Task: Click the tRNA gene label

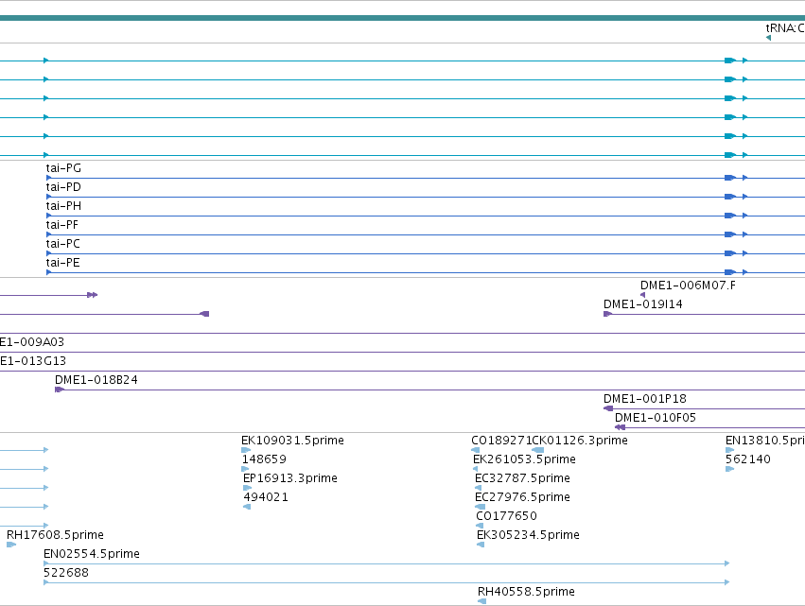Action: 785,28
